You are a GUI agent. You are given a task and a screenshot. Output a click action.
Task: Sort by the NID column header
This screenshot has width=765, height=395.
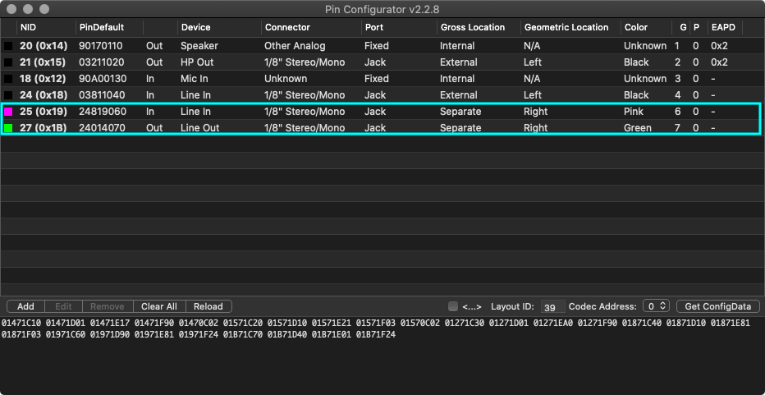(x=46, y=27)
